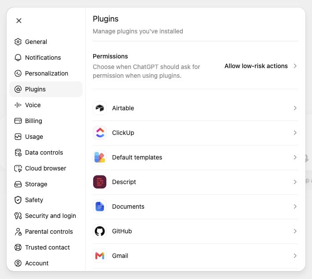Image resolution: width=312 pixels, height=279 pixels.
Task: Open the Gmail plugin name
Action: pos(120,256)
